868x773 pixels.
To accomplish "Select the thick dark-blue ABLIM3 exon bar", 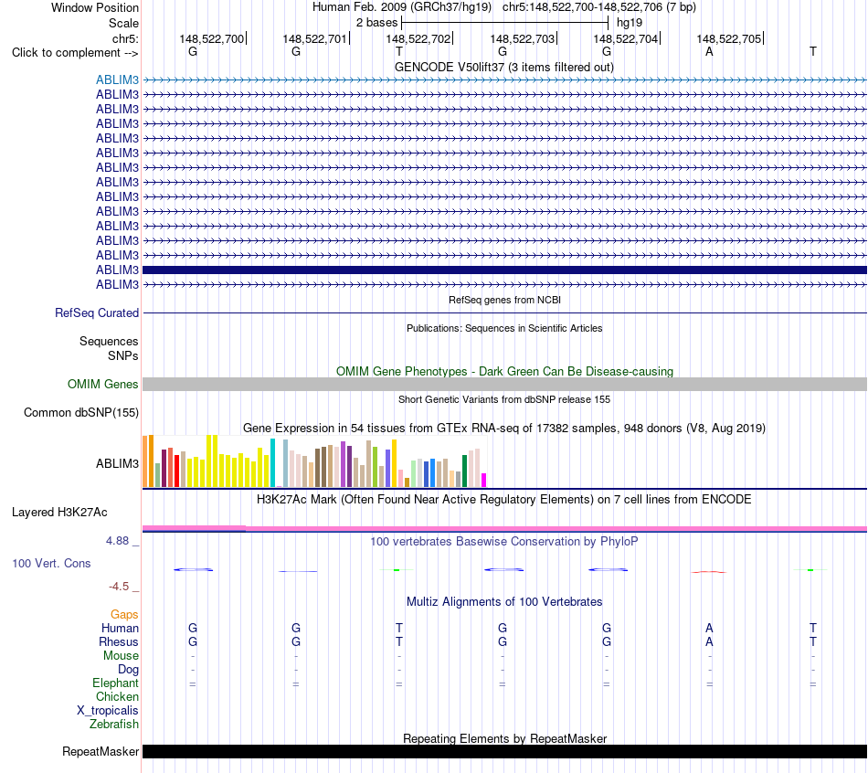I will [504, 270].
